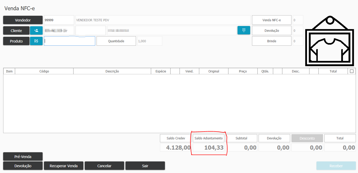Click the Descrição column header
The height and width of the screenshot is (173, 358).
point(112,71)
